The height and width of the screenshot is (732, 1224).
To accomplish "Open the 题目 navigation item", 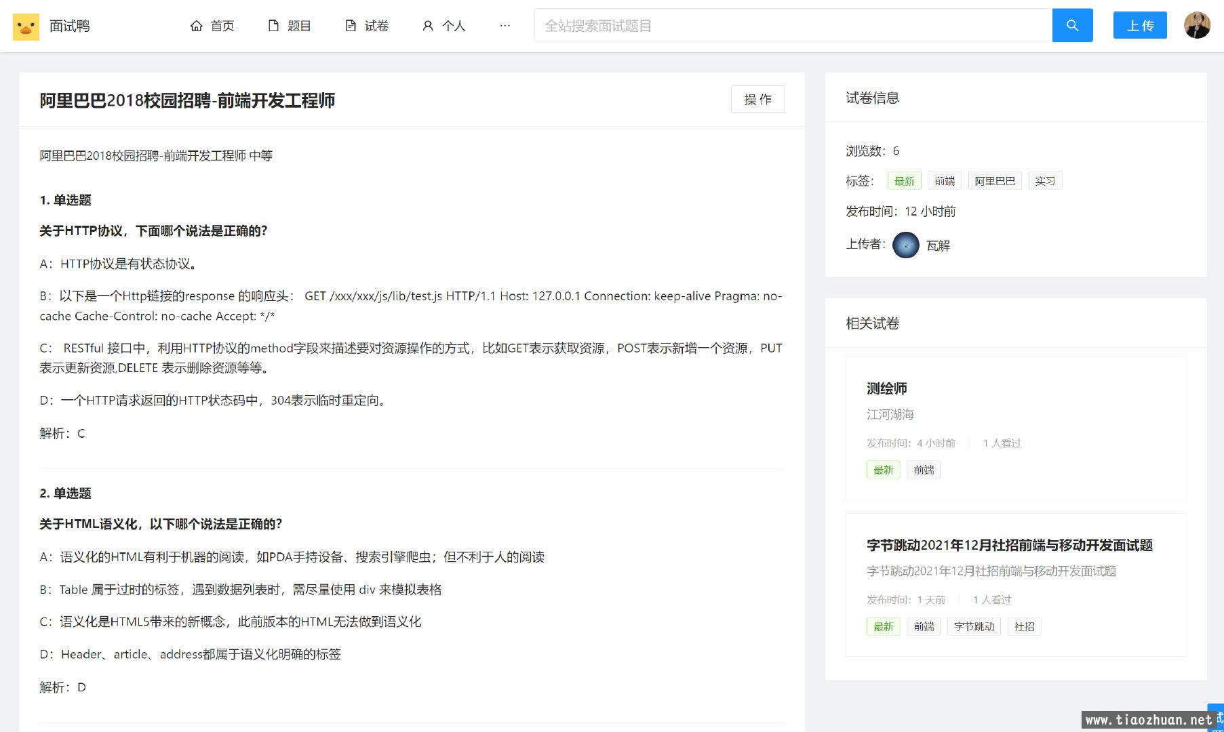I will coord(290,26).
